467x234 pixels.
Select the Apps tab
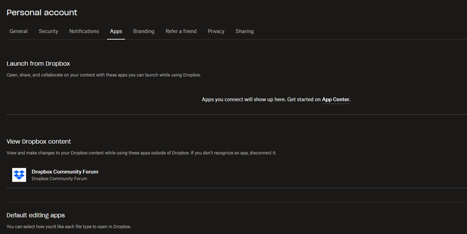pyautogui.click(x=116, y=32)
